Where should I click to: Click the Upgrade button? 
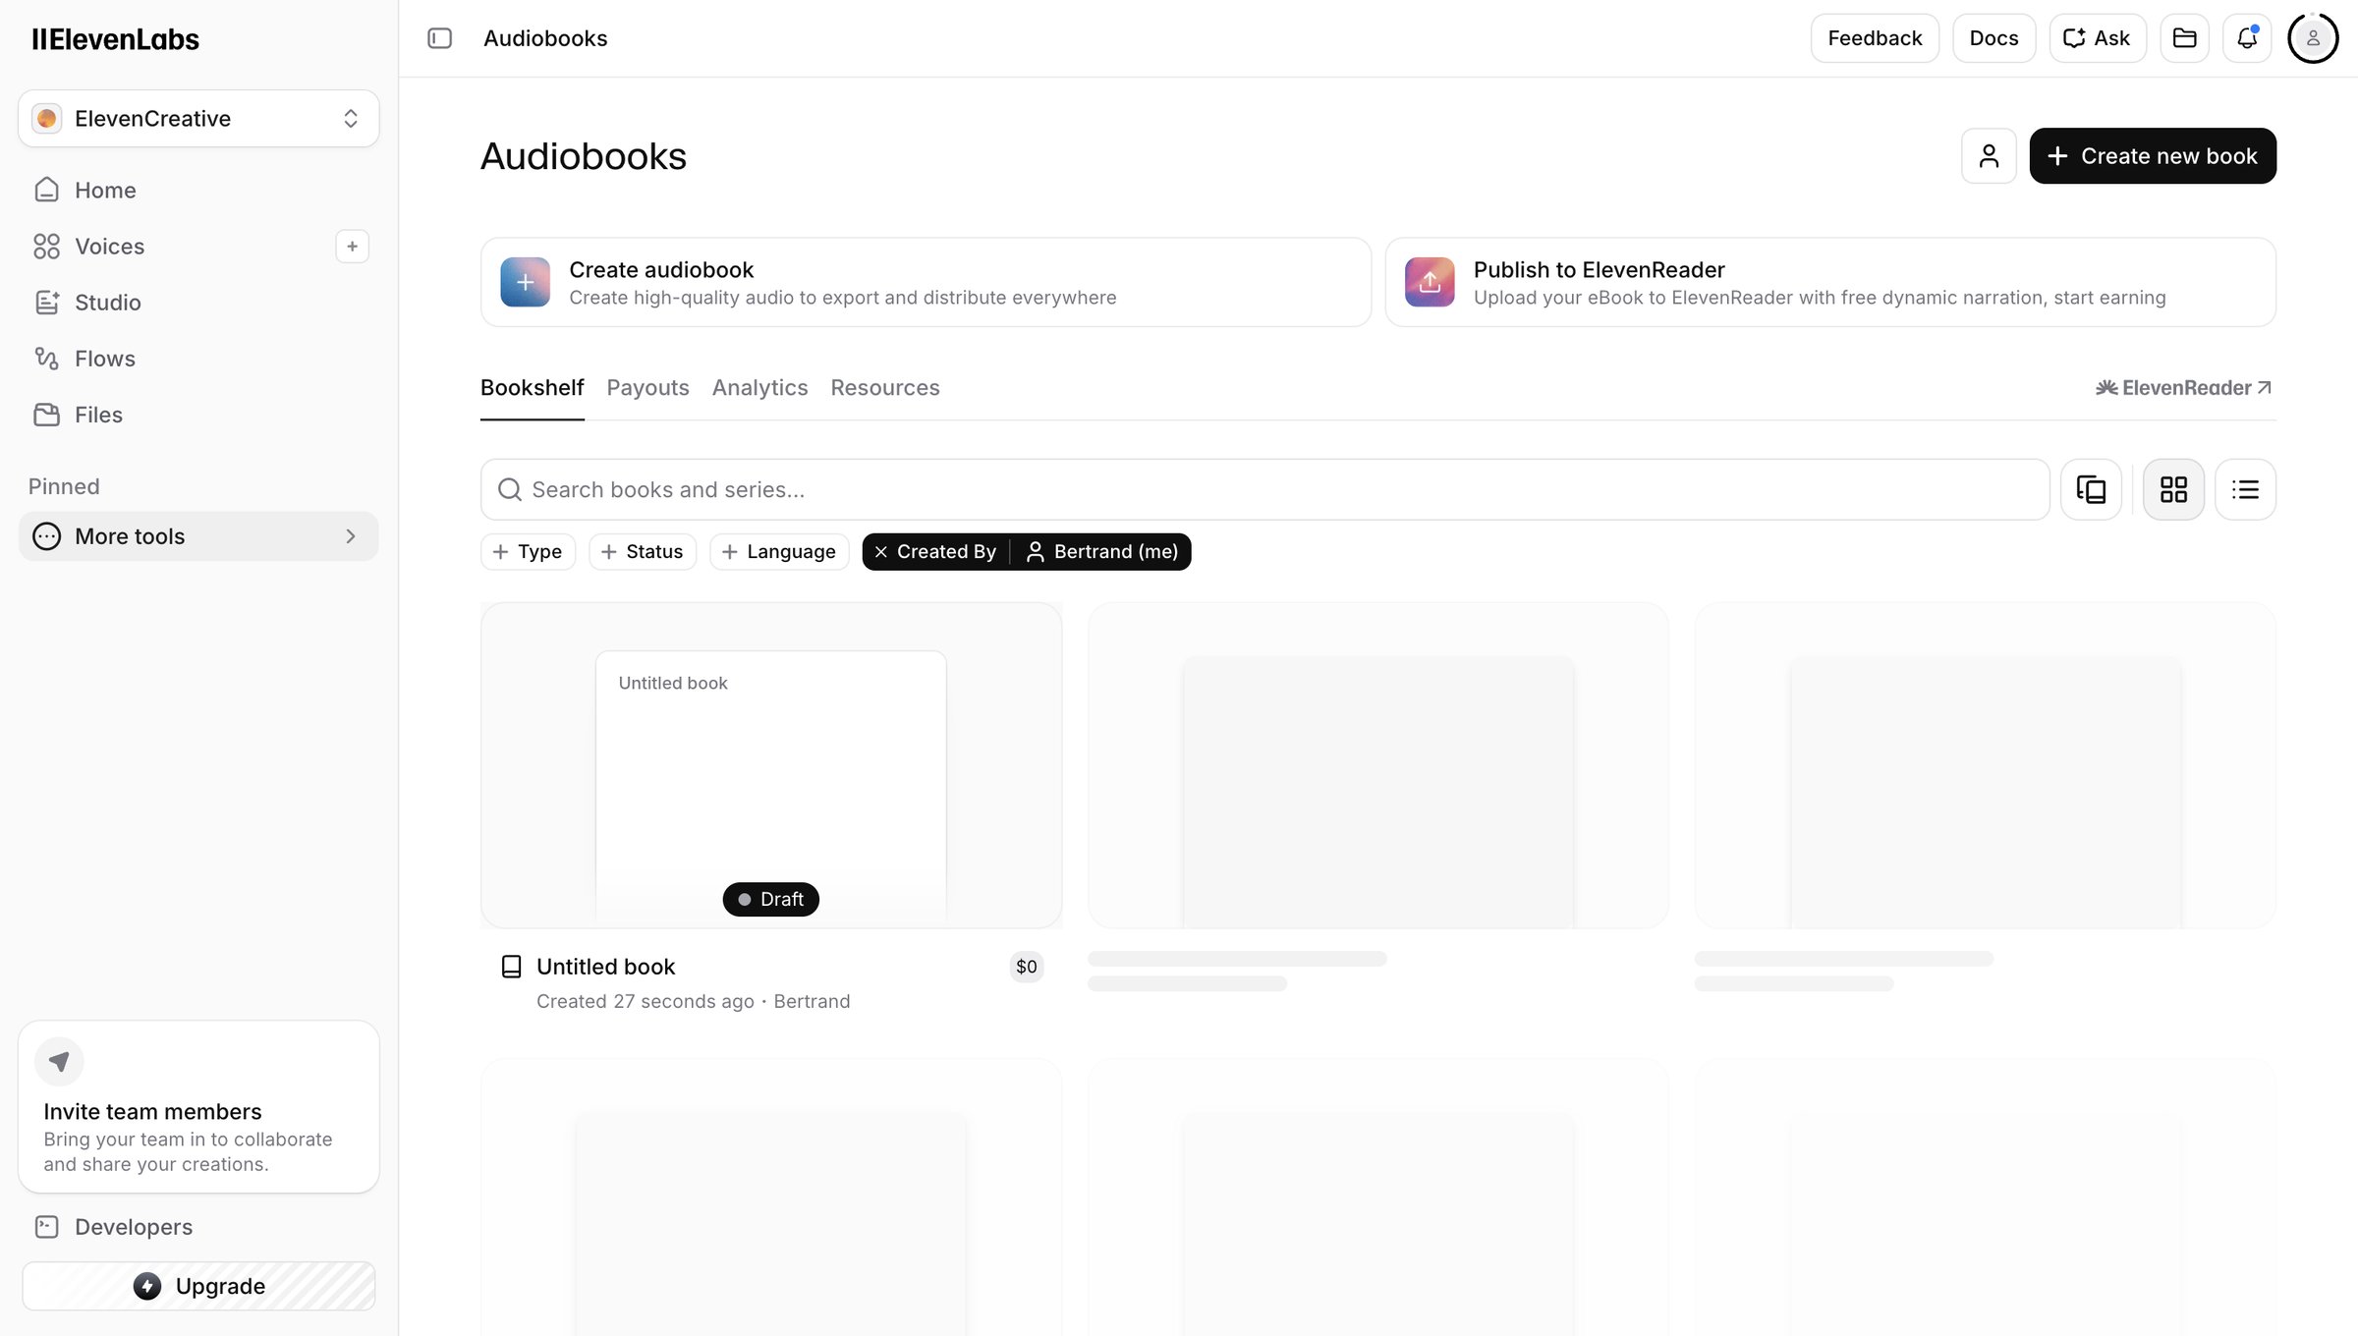click(198, 1286)
